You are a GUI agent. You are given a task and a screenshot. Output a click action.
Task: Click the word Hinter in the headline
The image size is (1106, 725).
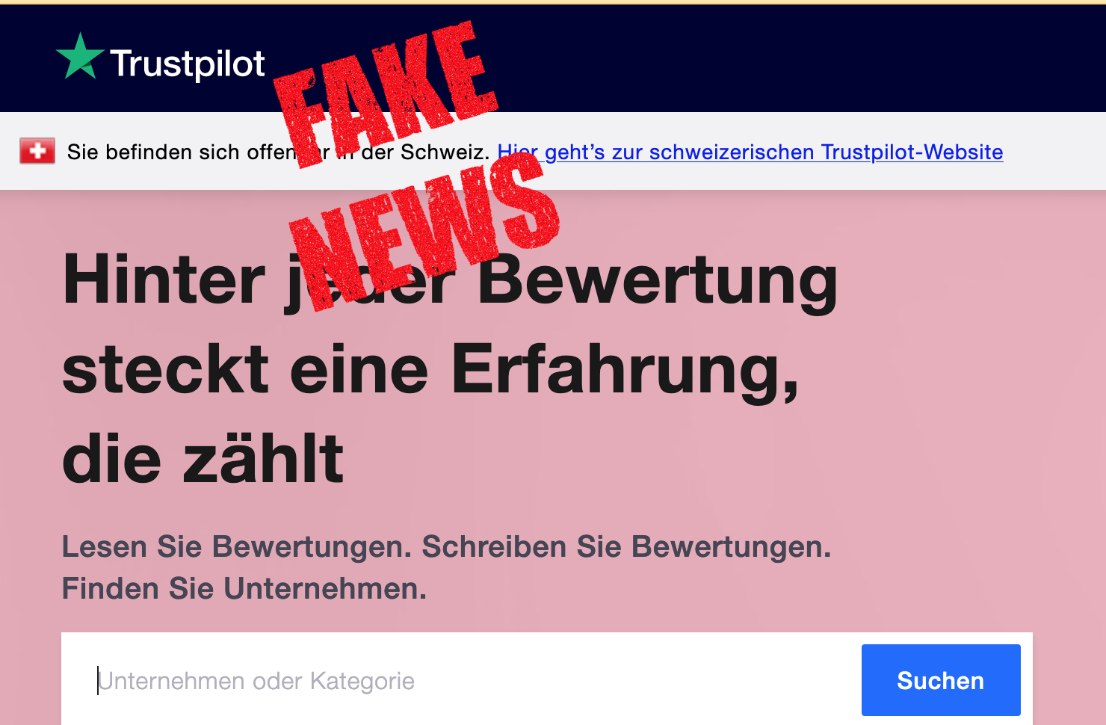point(164,279)
